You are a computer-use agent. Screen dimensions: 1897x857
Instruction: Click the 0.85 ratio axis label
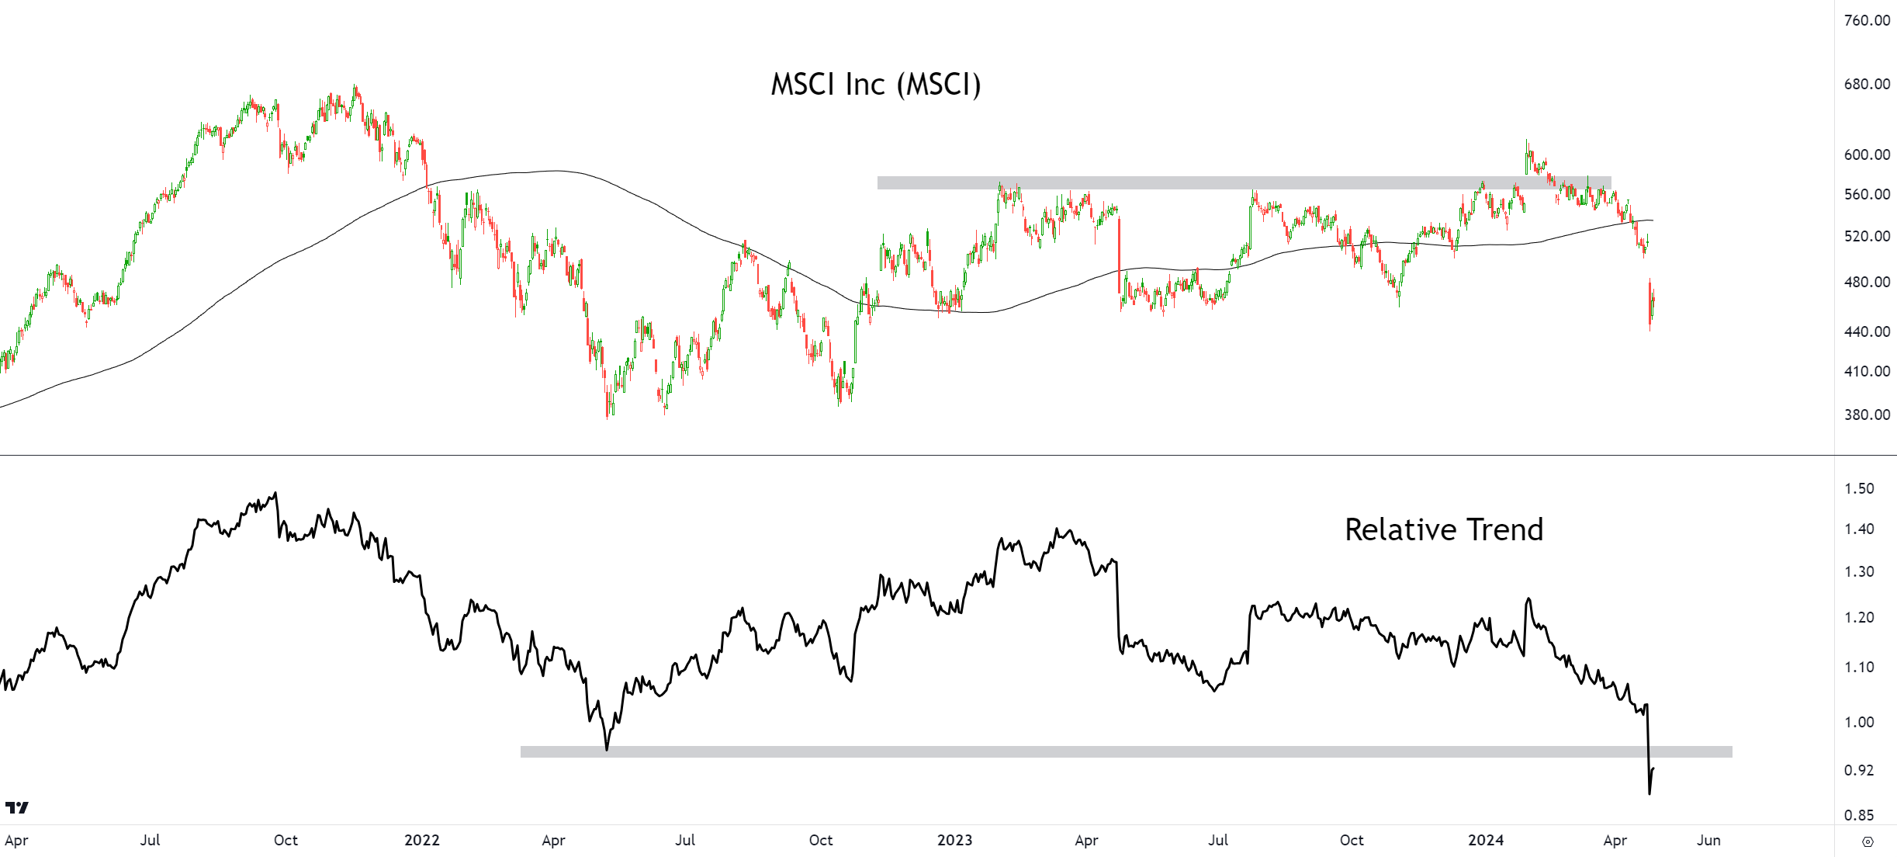[1859, 815]
